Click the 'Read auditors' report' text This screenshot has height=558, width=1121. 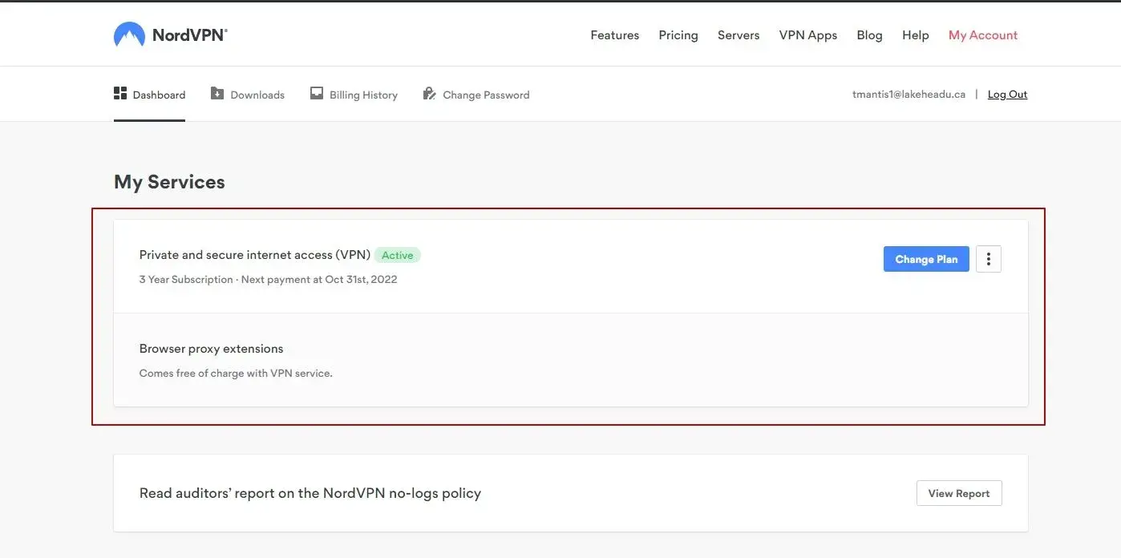[x=310, y=493]
